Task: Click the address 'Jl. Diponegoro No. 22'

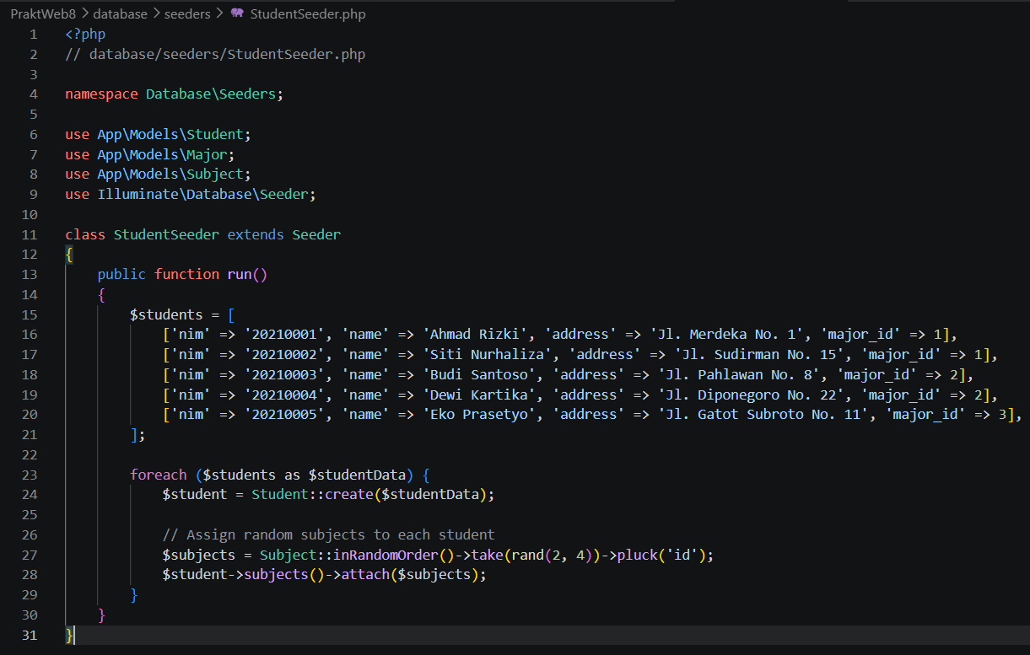Action: tap(752, 395)
